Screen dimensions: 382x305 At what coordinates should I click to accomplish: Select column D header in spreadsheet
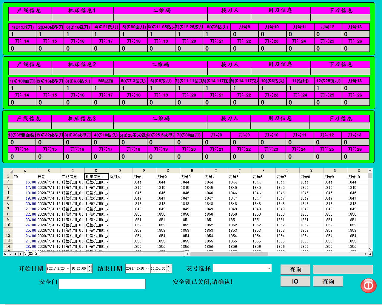coord(96,171)
